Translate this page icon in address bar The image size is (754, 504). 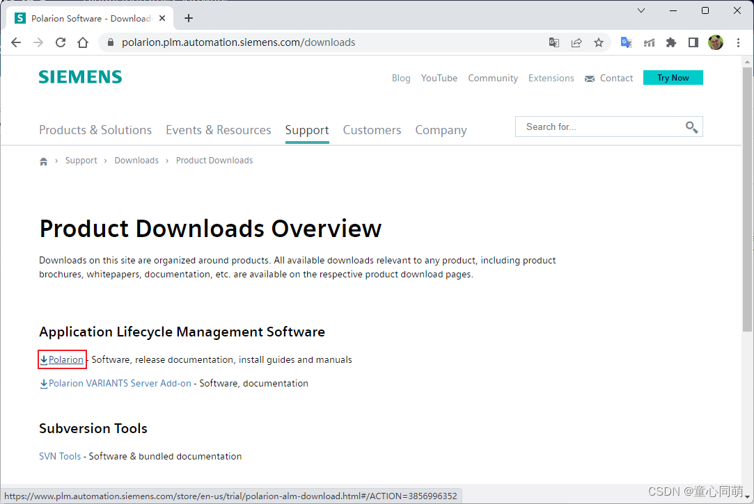pos(554,42)
